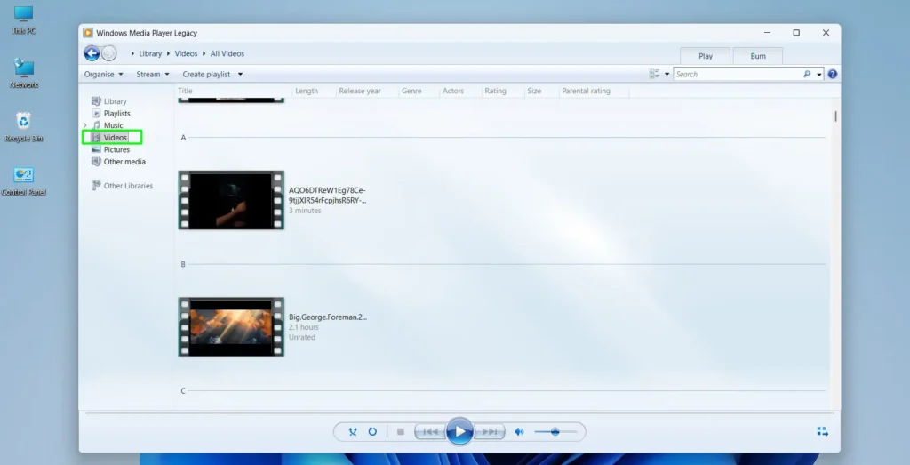This screenshot has width=910, height=465.
Task: Open breadcrumb arrow before Library
Action: tap(132, 53)
